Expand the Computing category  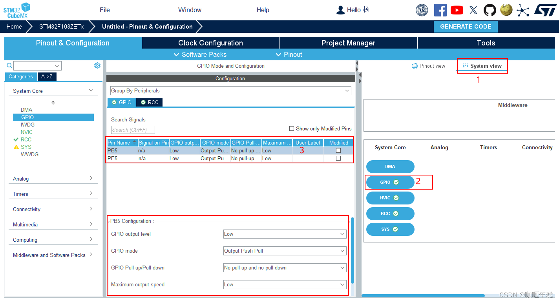53,240
